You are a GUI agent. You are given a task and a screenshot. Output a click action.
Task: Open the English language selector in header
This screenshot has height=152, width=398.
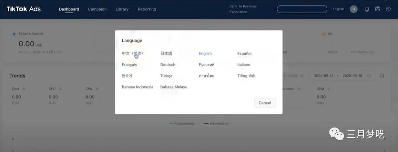(338, 9)
